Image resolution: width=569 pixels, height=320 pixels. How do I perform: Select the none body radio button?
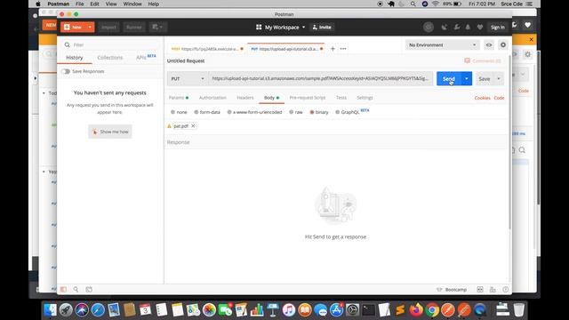tap(172, 112)
